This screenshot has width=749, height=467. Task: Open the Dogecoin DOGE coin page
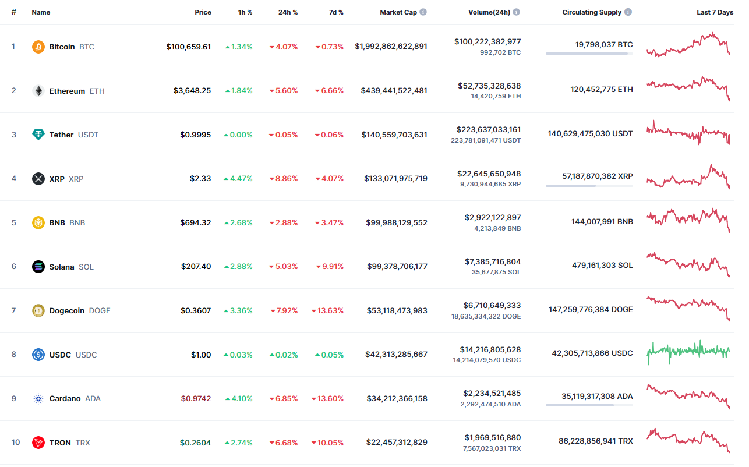pyautogui.click(x=80, y=310)
